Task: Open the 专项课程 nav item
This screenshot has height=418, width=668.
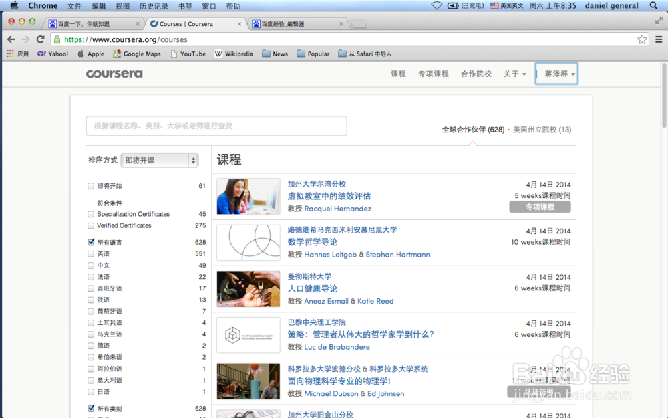Action: click(x=434, y=74)
